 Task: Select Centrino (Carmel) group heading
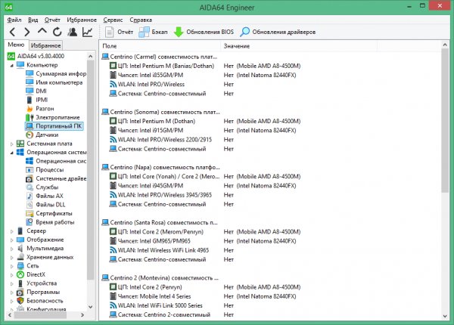159,57
